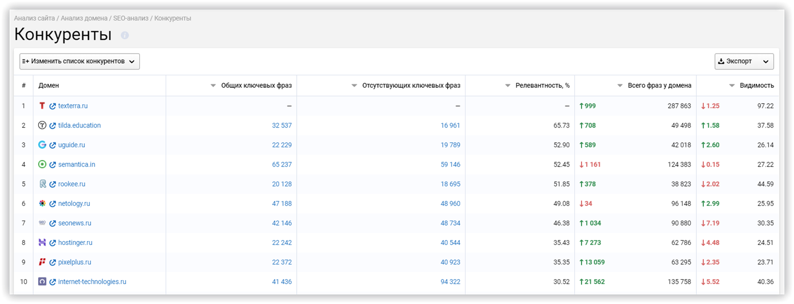
Task: Select total phrases value 287 863
Action: coord(679,106)
